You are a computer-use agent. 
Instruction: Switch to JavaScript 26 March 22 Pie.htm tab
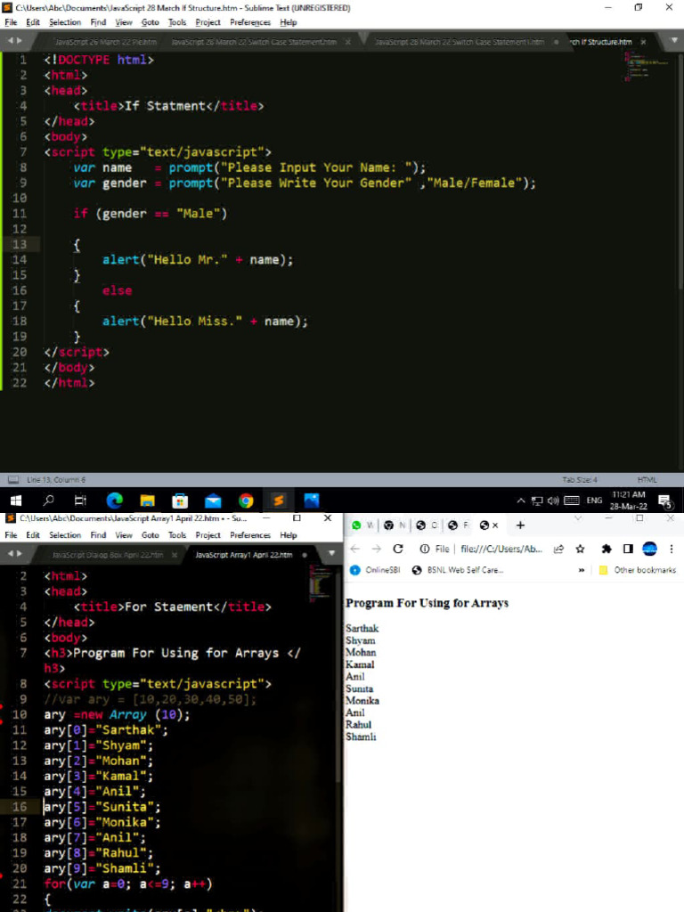(x=105, y=42)
